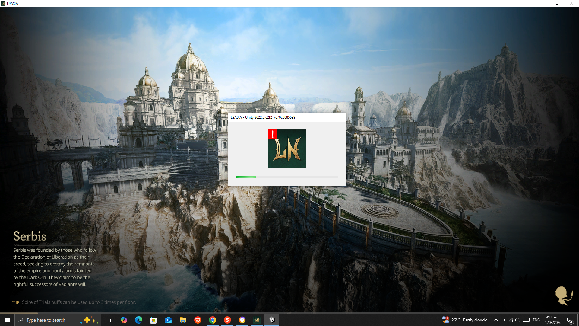Launch Microsoft Edge from the taskbar
The image size is (579, 326).
point(139,320)
